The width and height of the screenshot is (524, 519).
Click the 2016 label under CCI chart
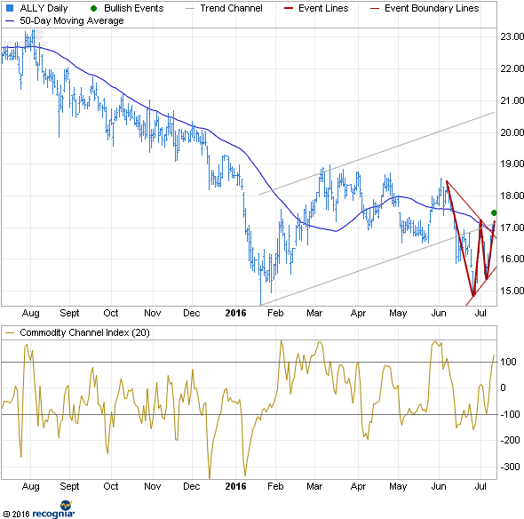click(235, 486)
